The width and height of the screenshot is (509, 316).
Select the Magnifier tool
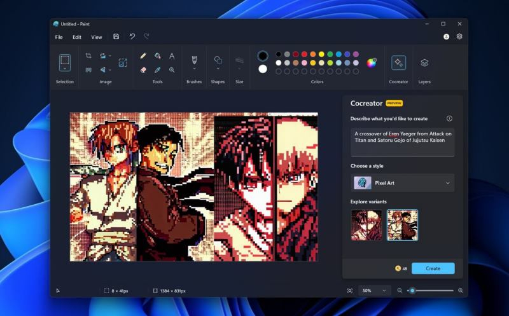pyautogui.click(x=172, y=70)
